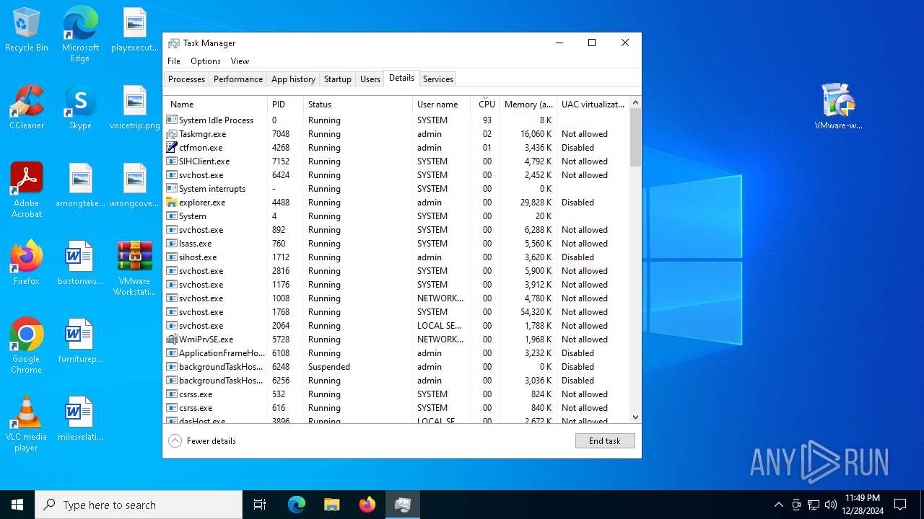Open the View menu in Task Manager
The width and height of the screenshot is (924, 519).
tap(240, 61)
